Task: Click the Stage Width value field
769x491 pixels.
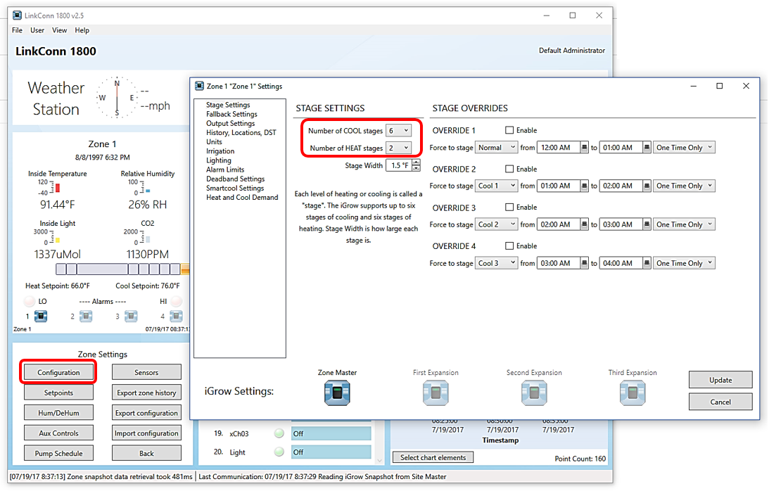Action: point(399,165)
